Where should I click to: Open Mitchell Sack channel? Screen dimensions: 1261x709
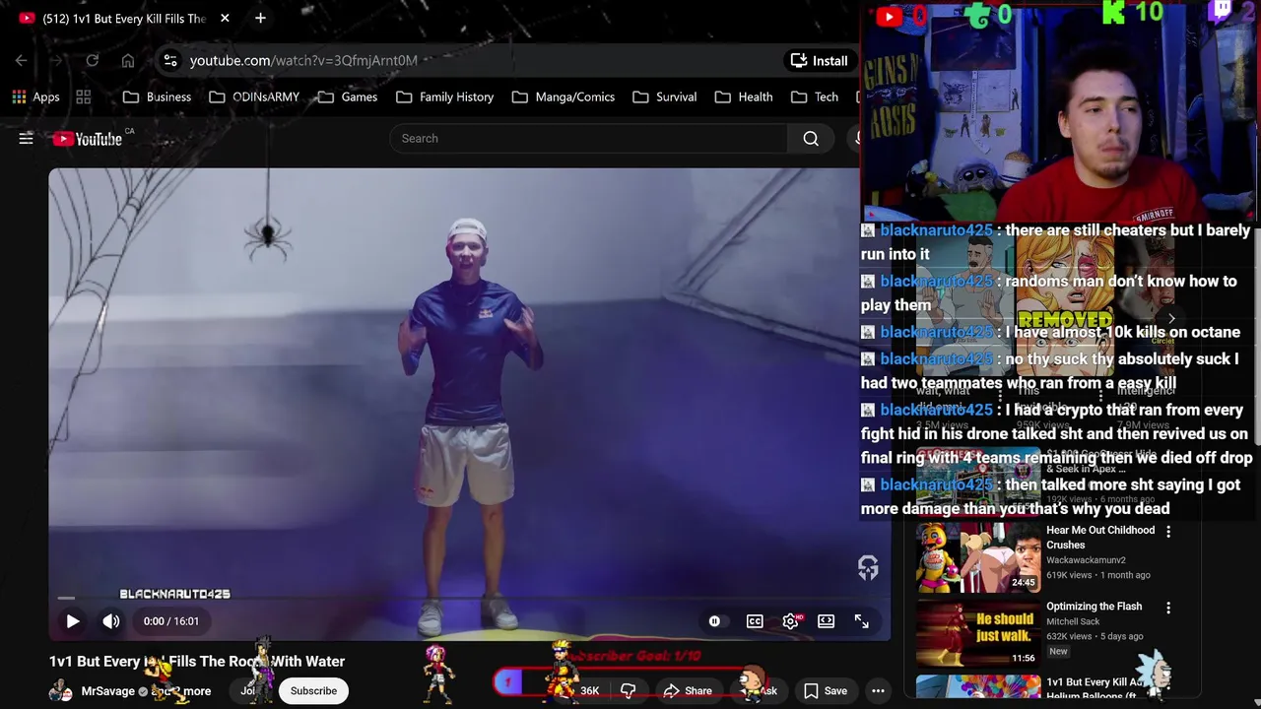tap(1073, 622)
